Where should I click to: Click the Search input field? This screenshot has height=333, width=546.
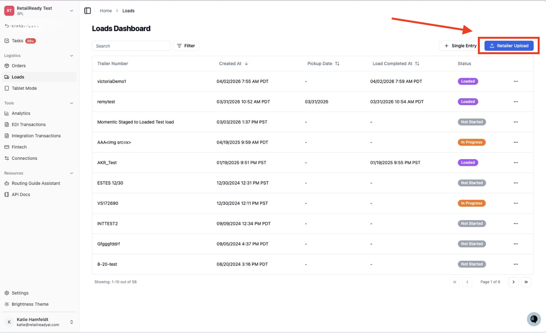[x=131, y=46]
